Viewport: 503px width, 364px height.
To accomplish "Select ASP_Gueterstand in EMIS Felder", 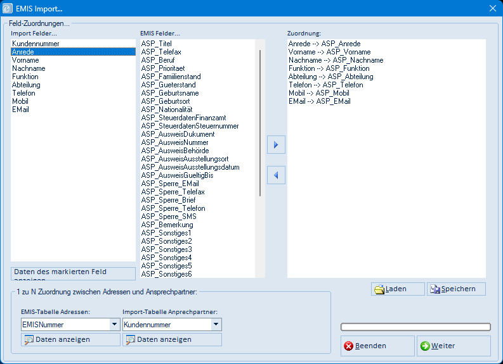I will pos(198,85).
